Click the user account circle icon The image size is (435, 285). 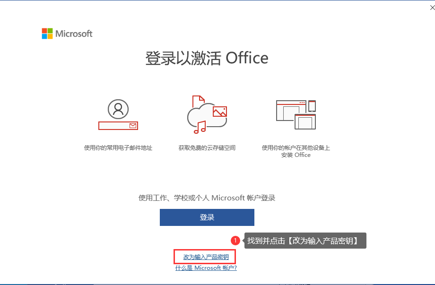tap(118, 110)
